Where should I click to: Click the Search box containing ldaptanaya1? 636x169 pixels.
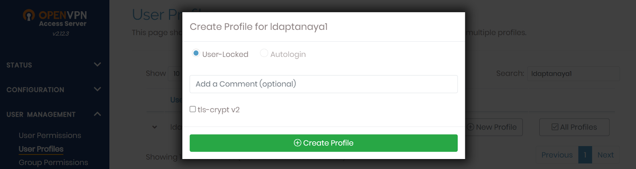[573, 74]
